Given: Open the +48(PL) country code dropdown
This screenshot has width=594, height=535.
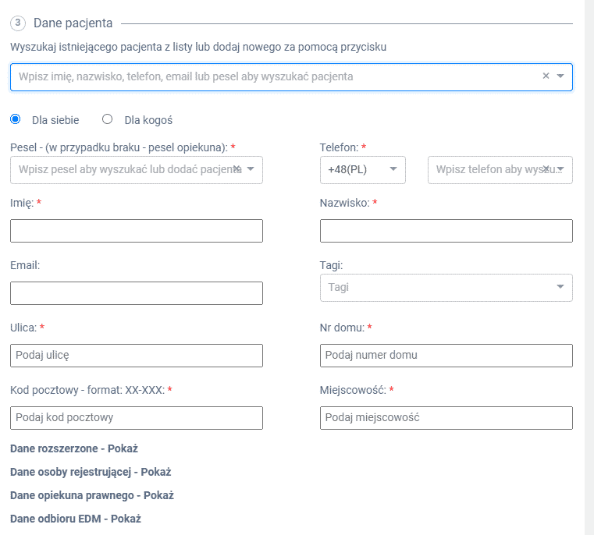Looking at the screenshot, I should 362,170.
